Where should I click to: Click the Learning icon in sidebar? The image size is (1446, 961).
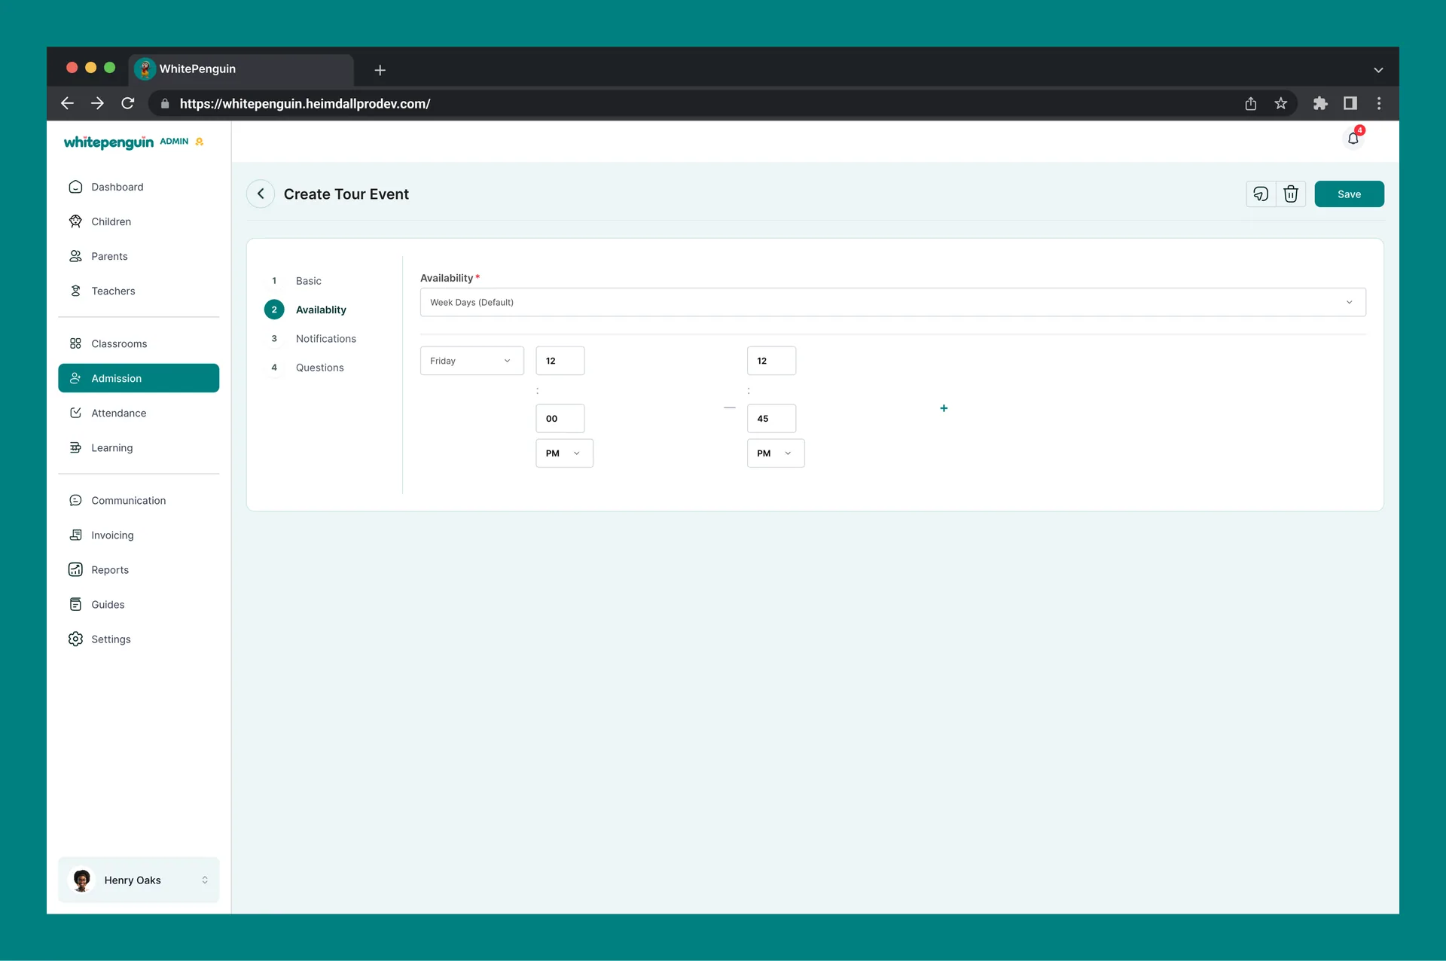click(x=75, y=447)
